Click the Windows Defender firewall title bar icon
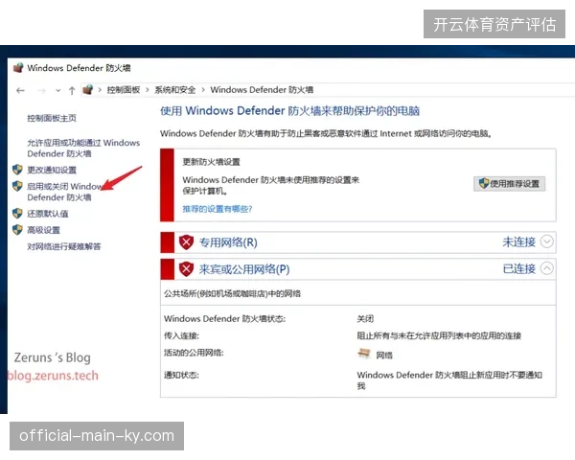 coord(18,68)
